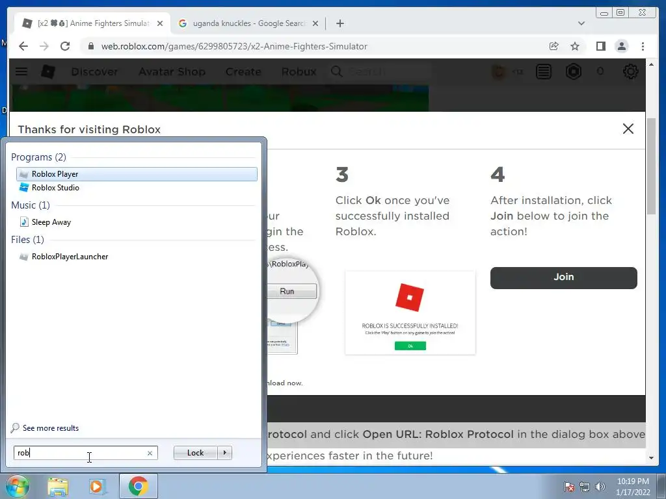Close the Anime Fighters Simulator tab
The width and height of the screenshot is (666, 499).
[160, 23]
